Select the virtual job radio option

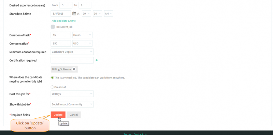pos(52,78)
